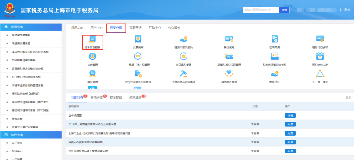Select the 应申报提醒 row text

(75, 116)
